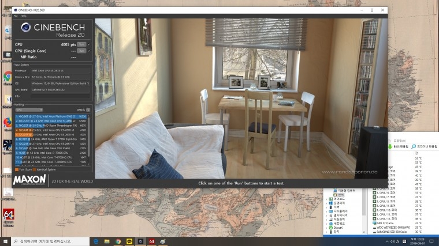Select ranking row Xeon Platinum 8168 score 16536
Image resolution: width=439 pixels, height=246 pixels.
point(51,116)
